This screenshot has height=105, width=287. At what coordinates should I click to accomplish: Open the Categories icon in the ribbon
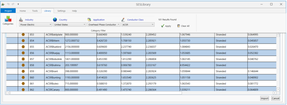[8, 19]
